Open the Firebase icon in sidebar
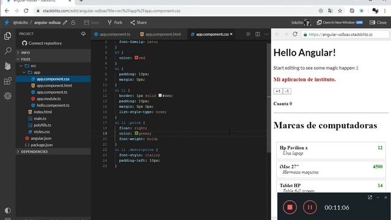Screen dimensions: 391x220 coord(8,66)
